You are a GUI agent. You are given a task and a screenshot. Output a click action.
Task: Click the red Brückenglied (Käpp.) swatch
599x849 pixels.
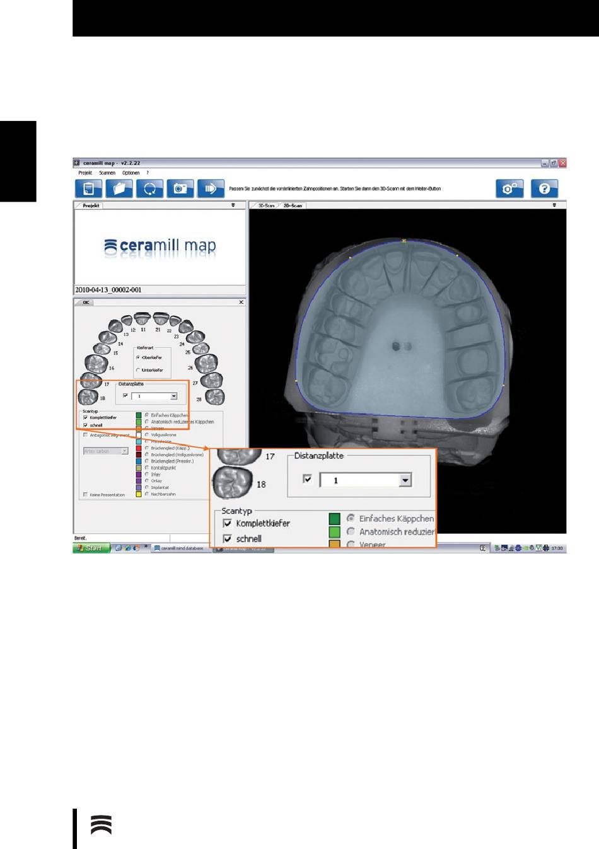coord(139,448)
